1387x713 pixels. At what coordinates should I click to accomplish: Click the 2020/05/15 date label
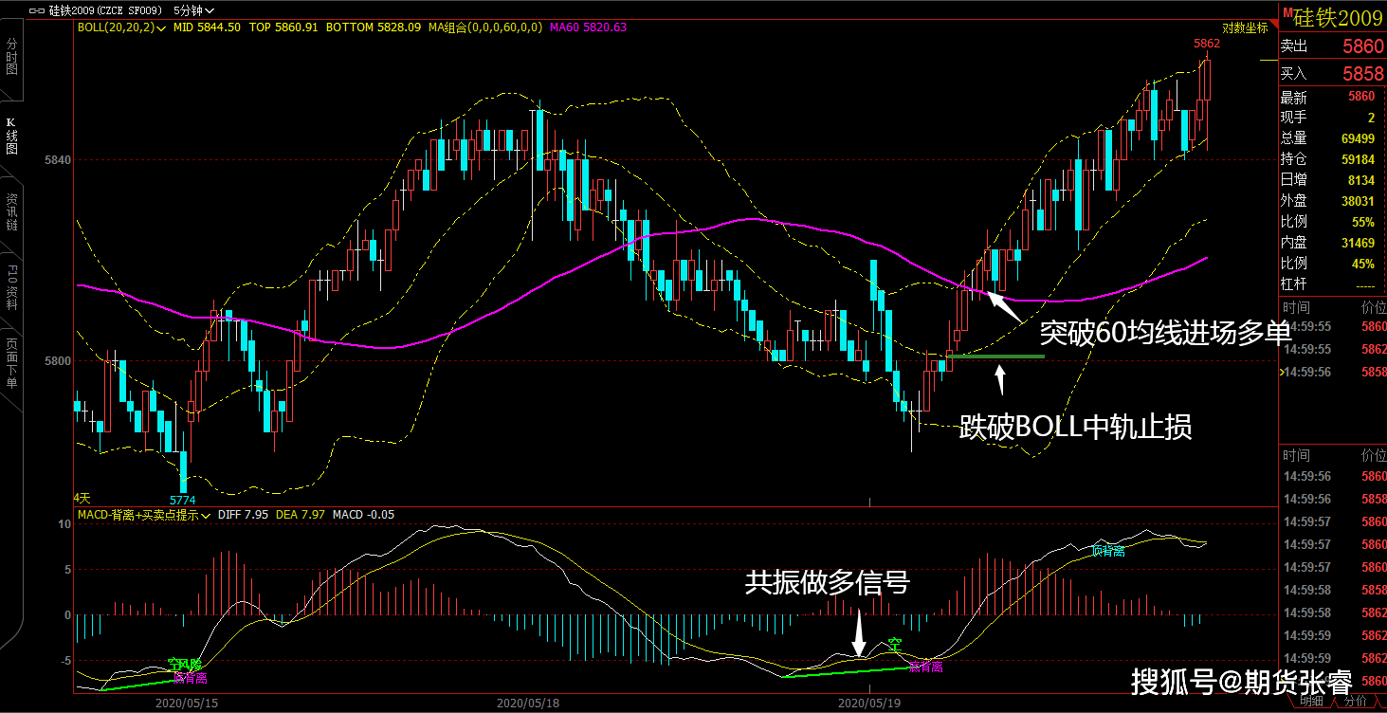187,704
